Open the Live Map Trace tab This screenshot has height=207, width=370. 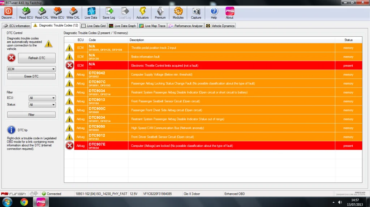point(152,26)
